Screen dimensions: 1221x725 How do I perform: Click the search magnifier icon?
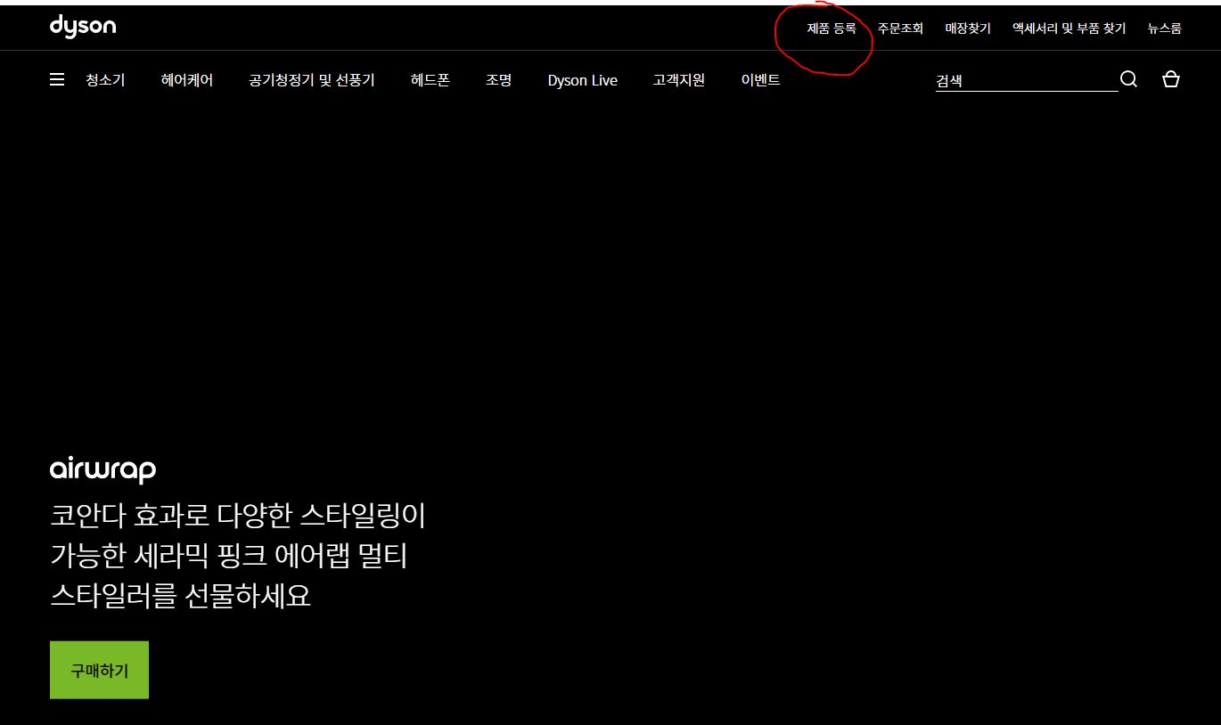1128,79
